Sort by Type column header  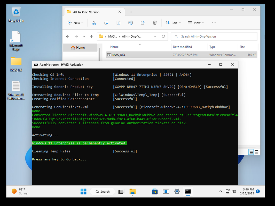click(x=213, y=47)
